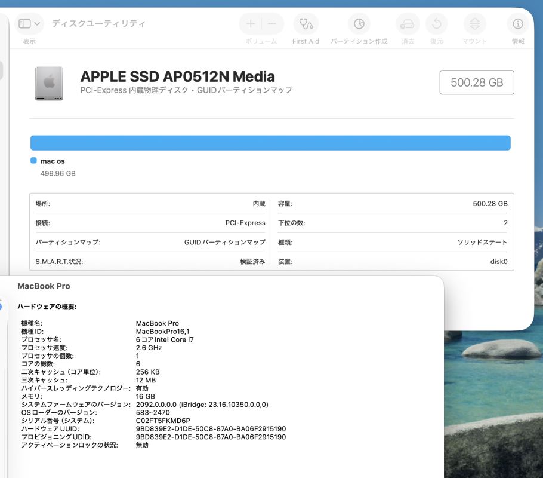Select the Apple SSD drive icon
This screenshot has height=478, width=543.
pos(49,83)
